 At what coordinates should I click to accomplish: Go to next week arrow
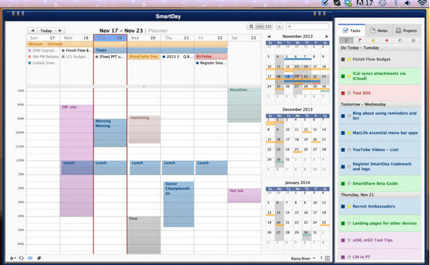[x=60, y=30]
